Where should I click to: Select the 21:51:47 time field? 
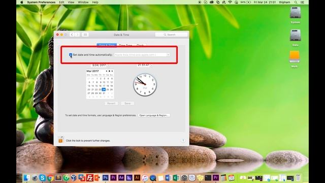[143, 66]
